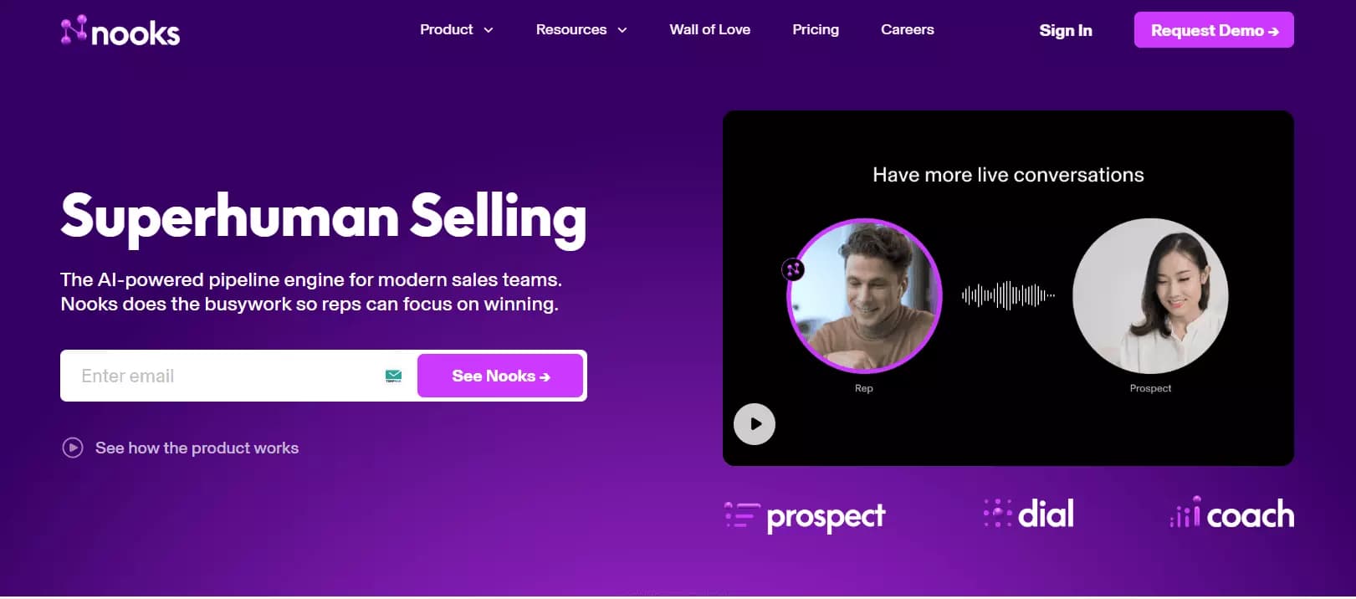The image size is (1356, 599).
Task: Expand the Resources dropdown chevron
Action: point(622,30)
